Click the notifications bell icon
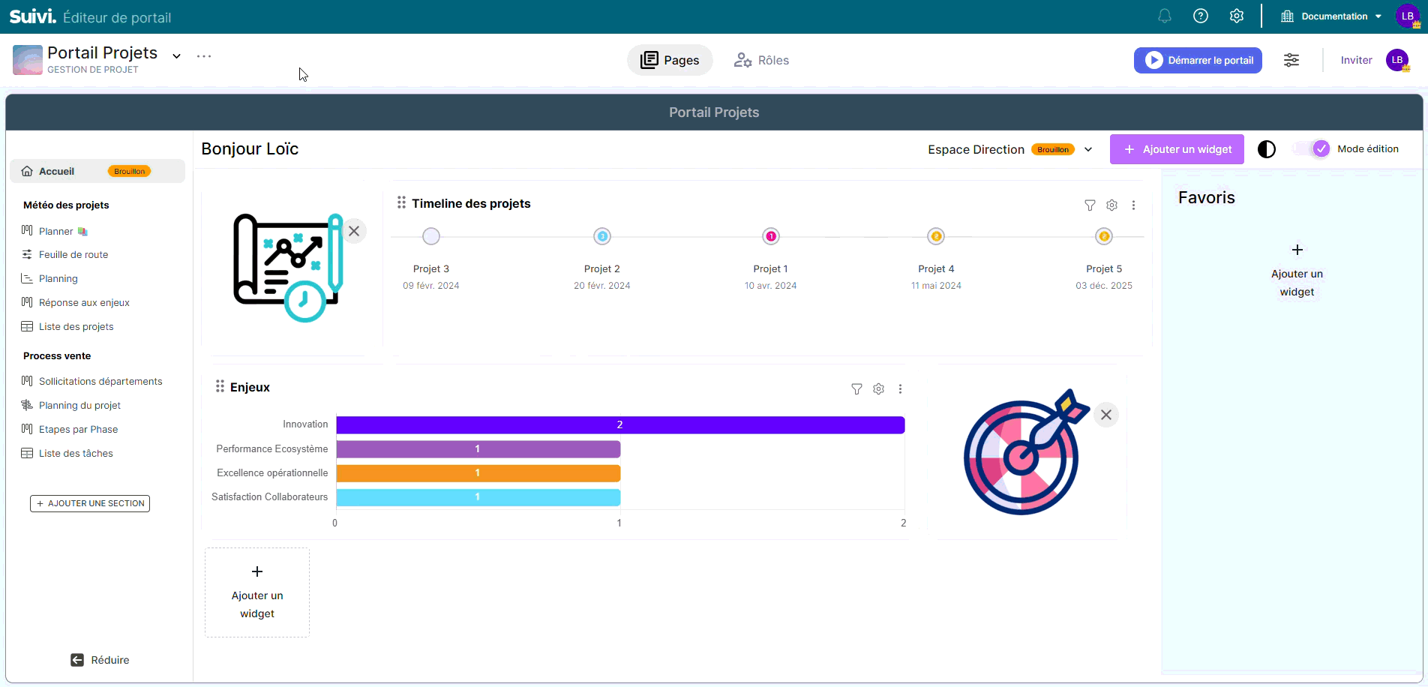The height and width of the screenshot is (687, 1428). tap(1164, 16)
